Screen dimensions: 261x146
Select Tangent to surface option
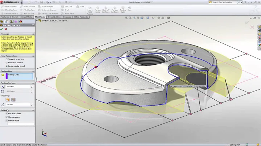(7, 59)
